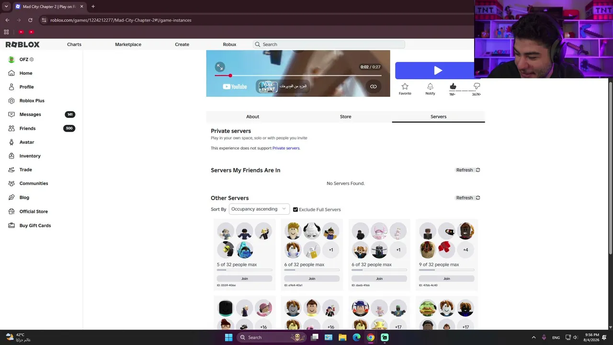
Task: Open the Profile sidebar icon
Action: pyautogui.click(x=11, y=87)
